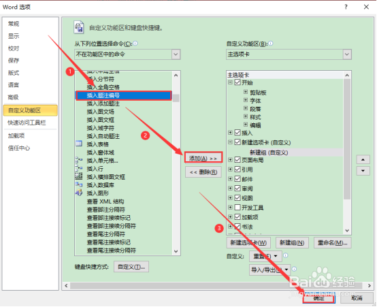Click the 插入表格 table icon
Screen dimensions: 377x307
79,144
